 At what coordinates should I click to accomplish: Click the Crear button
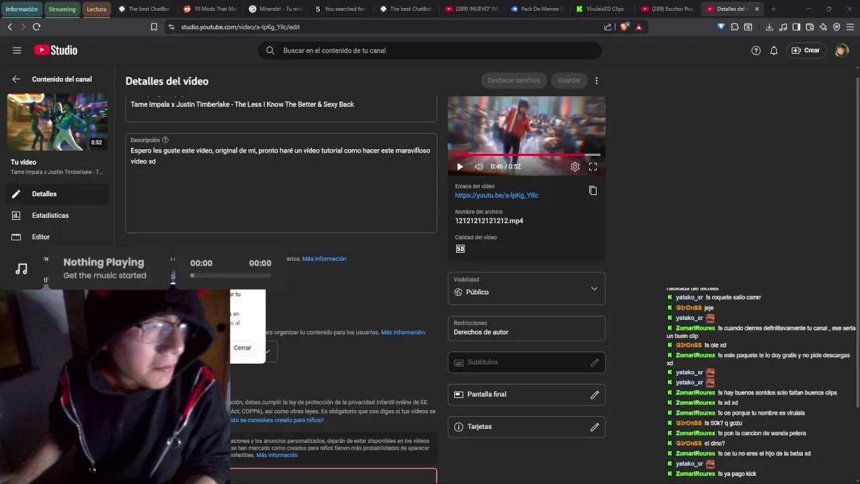(806, 50)
